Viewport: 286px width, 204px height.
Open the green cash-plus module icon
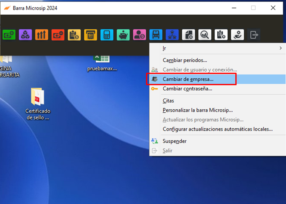(9, 35)
